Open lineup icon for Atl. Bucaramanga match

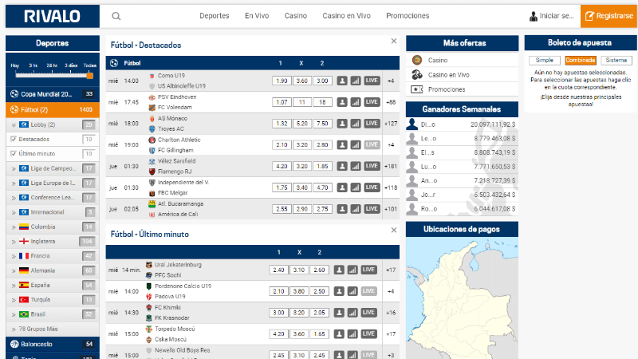(x=342, y=209)
